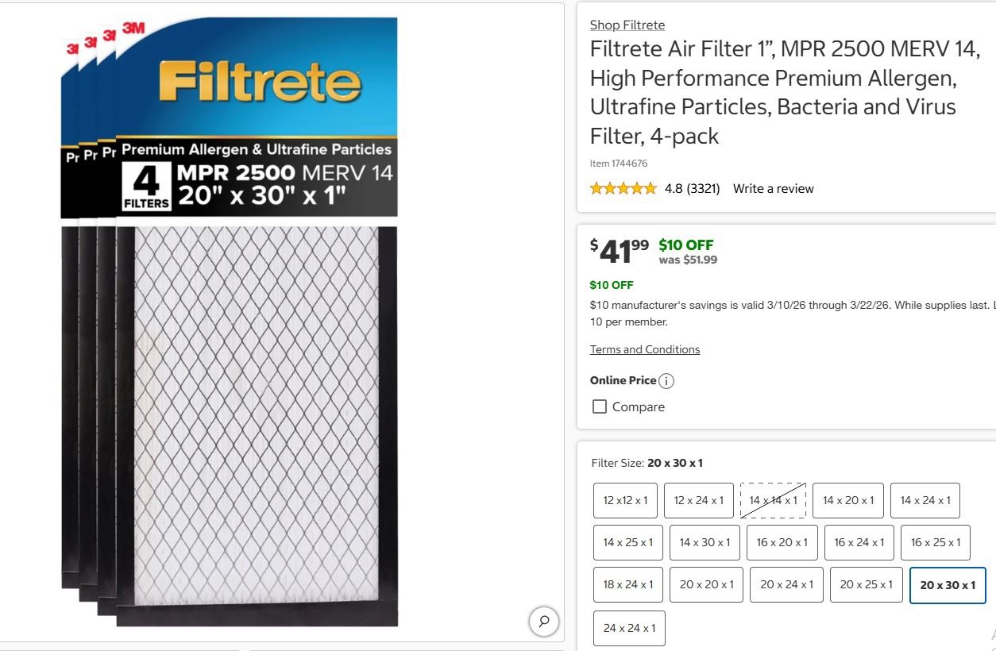Viewport: 996px width, 651px height.
Task: Select the 16 x 20 x 1 size button
Action: [x=782, y=542]
